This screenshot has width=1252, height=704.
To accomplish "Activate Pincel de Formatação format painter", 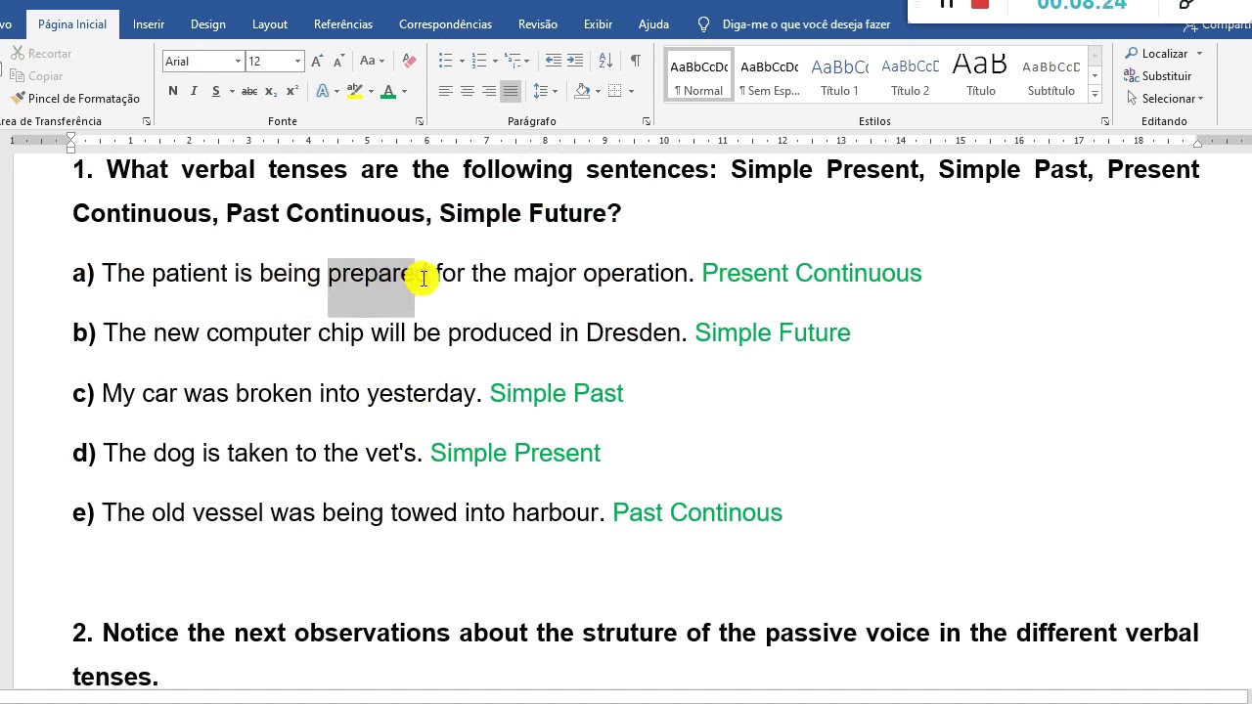I will [75, 99].
